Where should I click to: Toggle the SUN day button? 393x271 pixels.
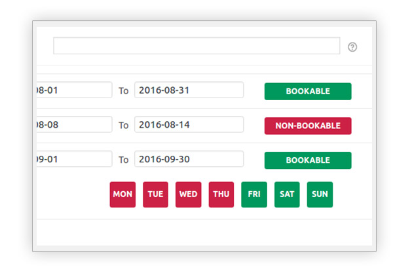pyautogui.click(x=320, y=194)
